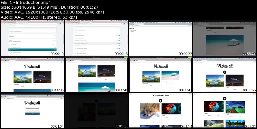Screen dimensions: 257x129
Task: Click the highlighted Remove button under the beach photo at 00:00:48
Action: pos(170,83)
